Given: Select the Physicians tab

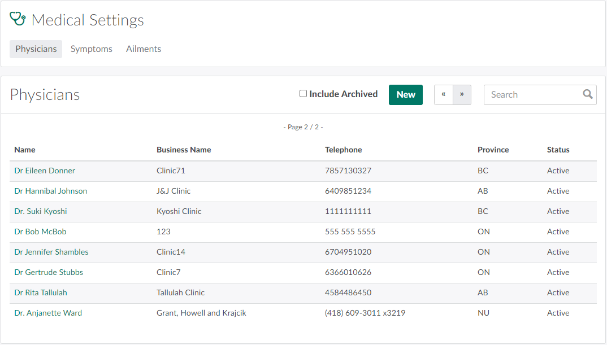Looking at the screenshot, I should (36, 49).
